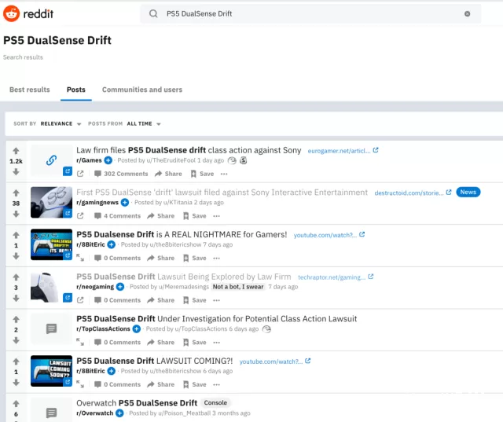Expand the REAL NIGHTMARE for Gamers post preview

[80, 258]
